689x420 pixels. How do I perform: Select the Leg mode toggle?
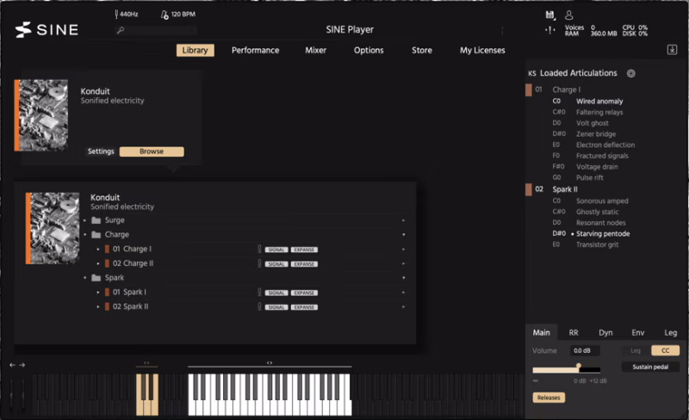pos(636,350)
